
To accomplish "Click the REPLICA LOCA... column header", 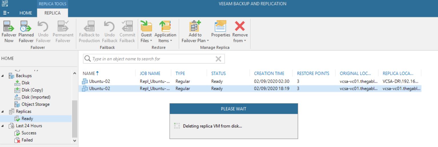I will click(x=398, y=73).
